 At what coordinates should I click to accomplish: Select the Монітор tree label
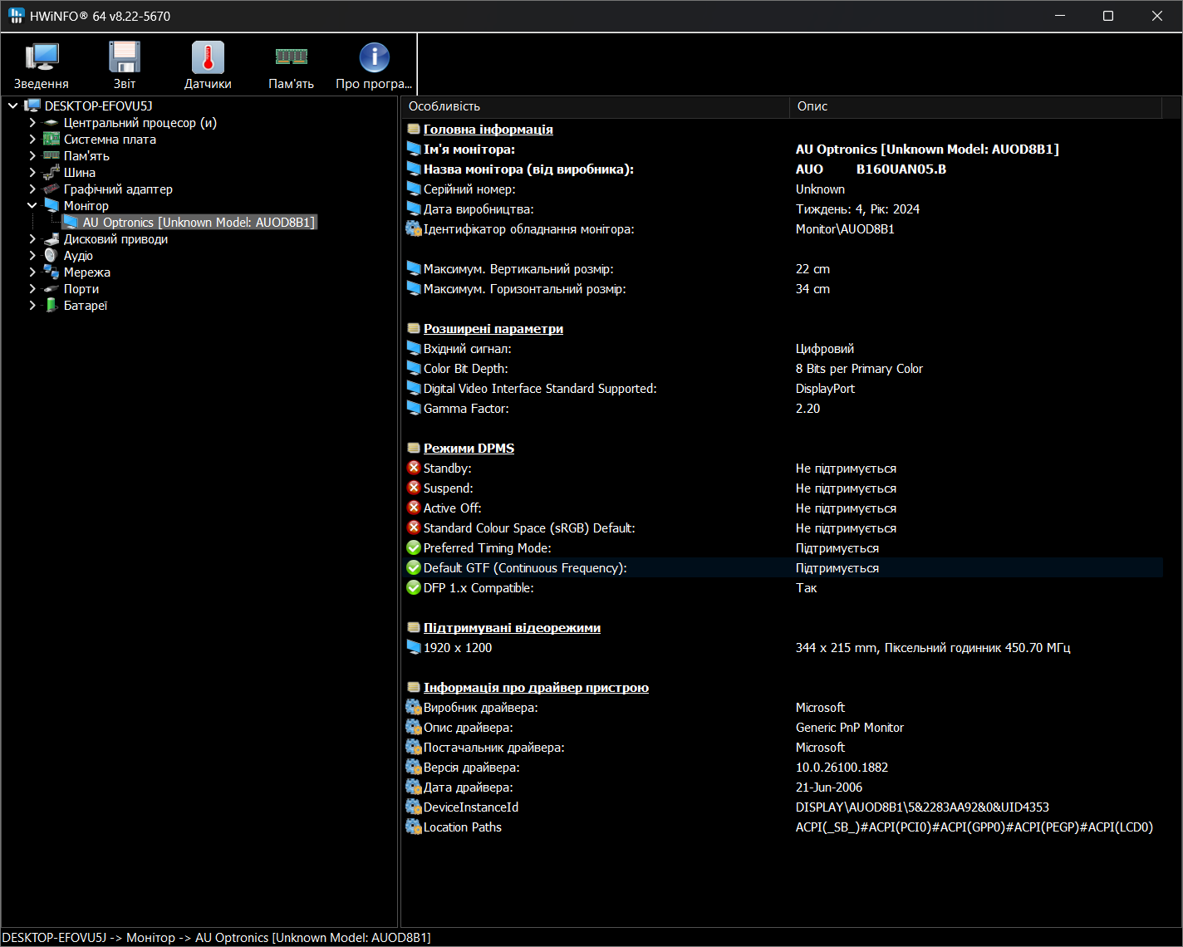coord(86,206)
